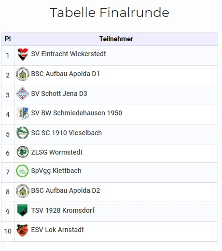
Task: Open the ESV Lok Arnstadt team link
Action: (x=57, y=230)
